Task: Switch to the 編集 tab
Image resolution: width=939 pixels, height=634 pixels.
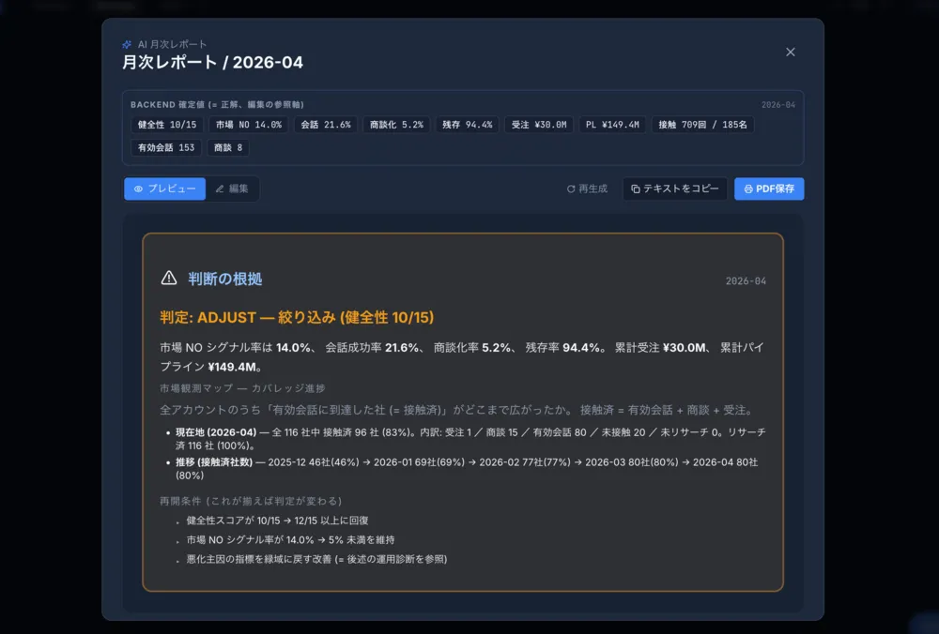Action: 232,189
